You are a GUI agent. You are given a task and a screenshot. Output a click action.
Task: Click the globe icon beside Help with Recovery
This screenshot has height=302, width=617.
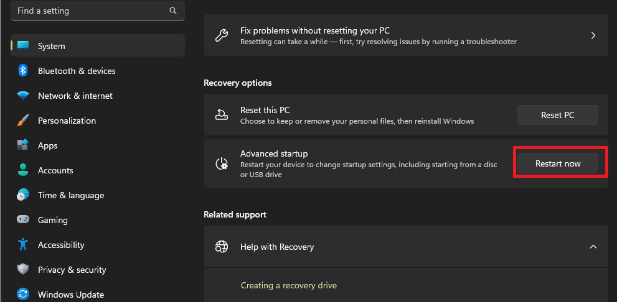click(222, 247)
